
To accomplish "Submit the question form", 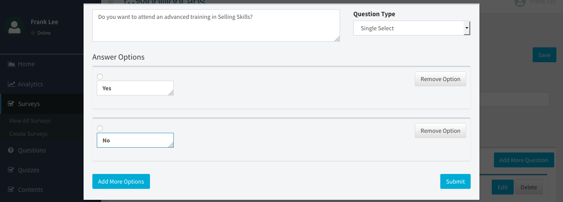I will [x=455, y=181].
